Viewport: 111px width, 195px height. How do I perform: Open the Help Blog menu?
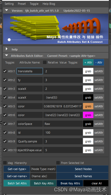point(49,4)
